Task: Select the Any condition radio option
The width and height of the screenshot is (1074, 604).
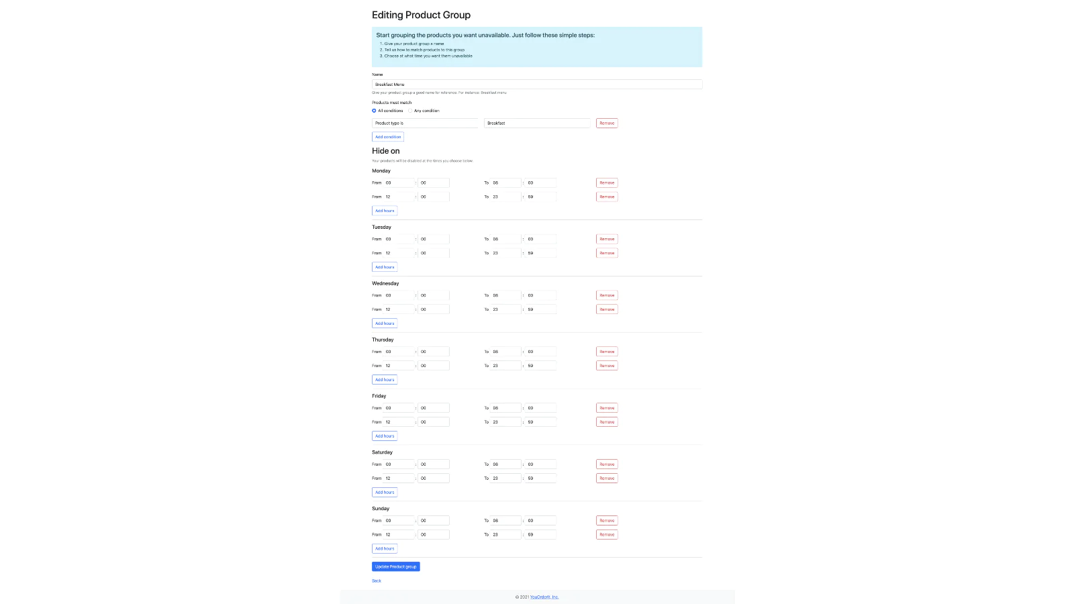Action: tap(410, 111)
